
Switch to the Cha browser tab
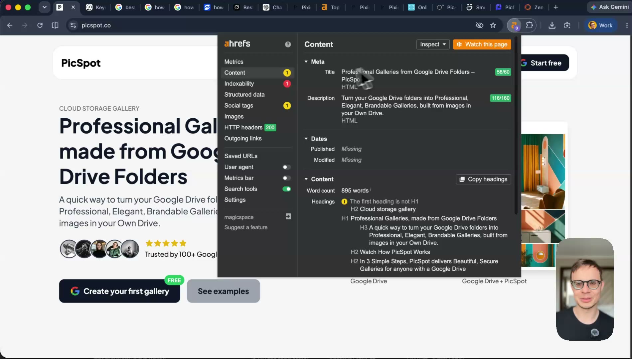click(x=272, y=7)
